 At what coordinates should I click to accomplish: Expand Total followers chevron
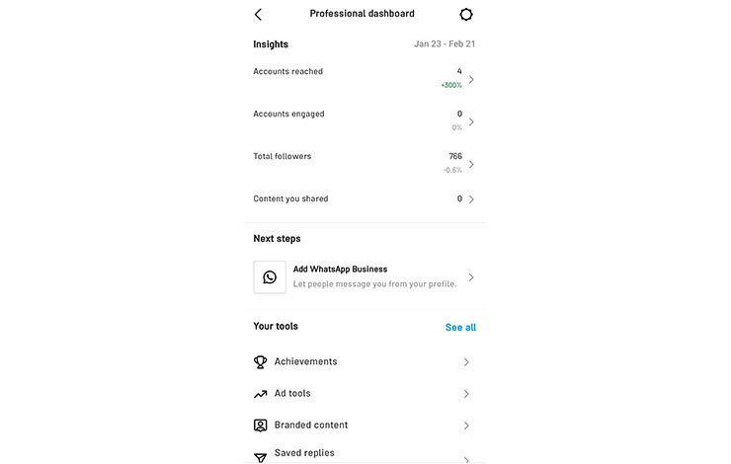471,164
